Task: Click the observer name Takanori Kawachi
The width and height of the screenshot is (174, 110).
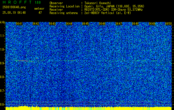Action: point(97,3)
